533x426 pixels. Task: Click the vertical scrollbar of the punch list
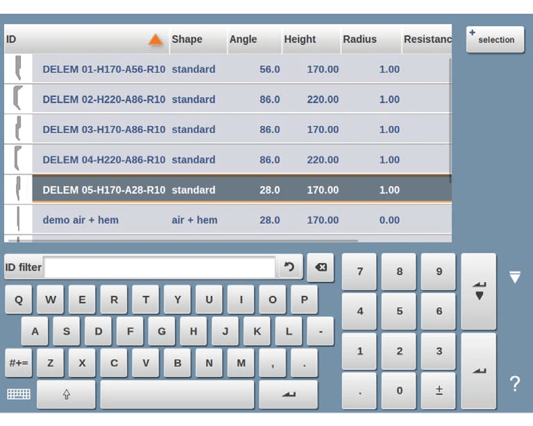tap(450, 121)
